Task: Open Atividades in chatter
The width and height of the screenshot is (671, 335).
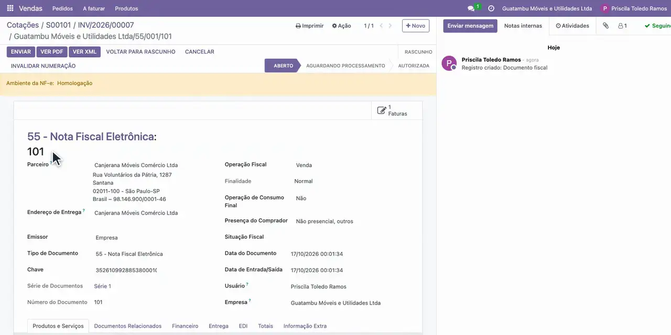Action: point(572,26)
